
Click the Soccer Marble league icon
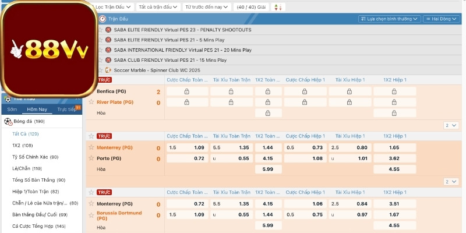[x=108, y=70]
